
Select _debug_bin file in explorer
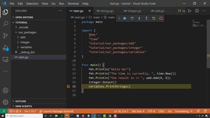point(39,52)
